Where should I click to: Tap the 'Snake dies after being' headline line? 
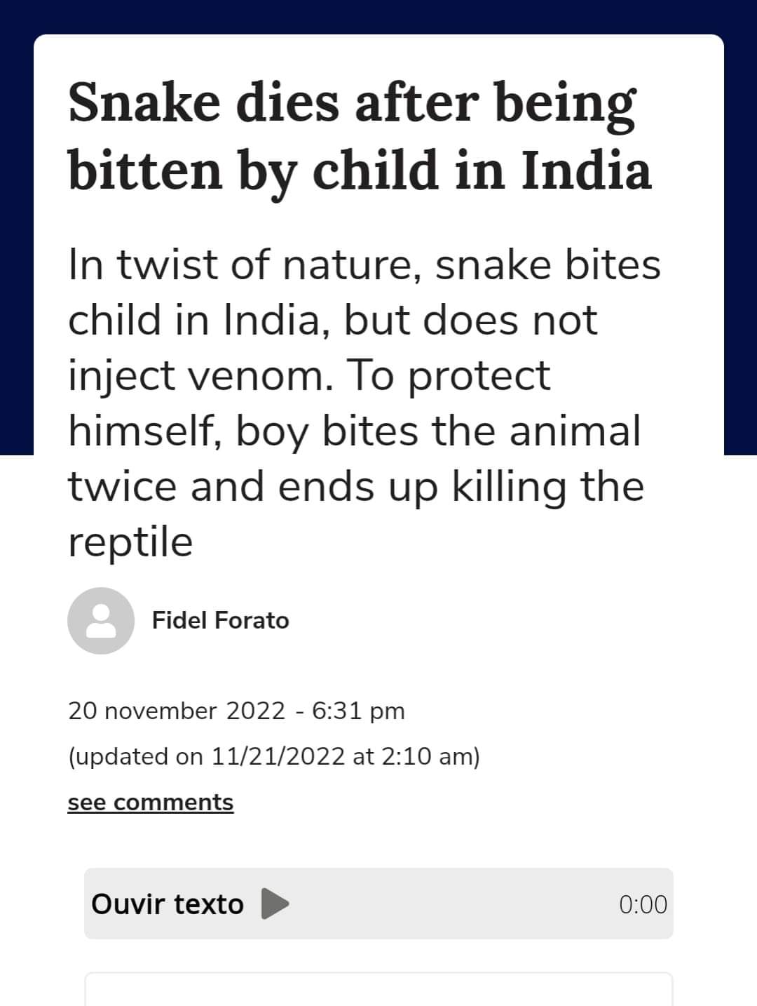point(352,104)
